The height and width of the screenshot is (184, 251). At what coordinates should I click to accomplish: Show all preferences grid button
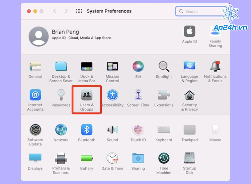click(x=79, y=11)
